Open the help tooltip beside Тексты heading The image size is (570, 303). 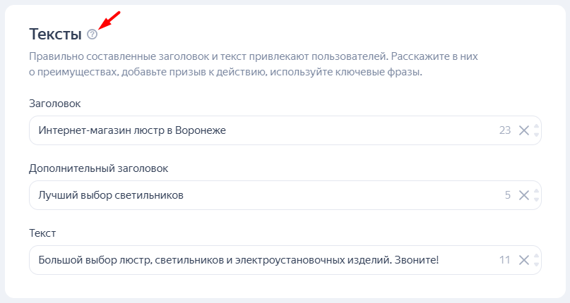pos(93,35)
